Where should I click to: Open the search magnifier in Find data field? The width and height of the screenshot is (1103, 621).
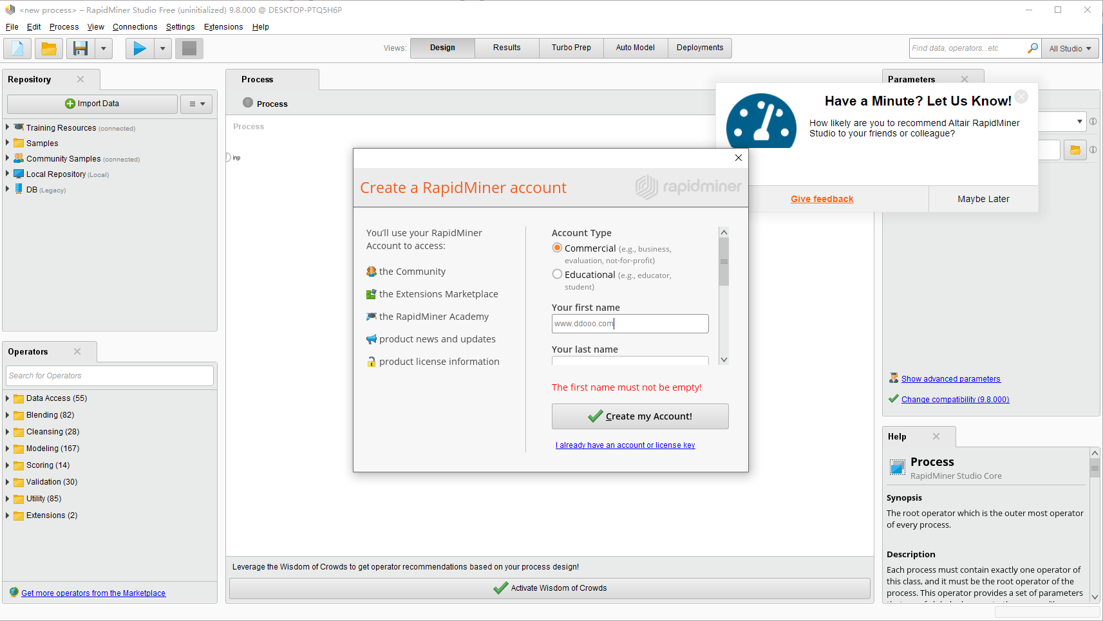tap(1033, 48)
